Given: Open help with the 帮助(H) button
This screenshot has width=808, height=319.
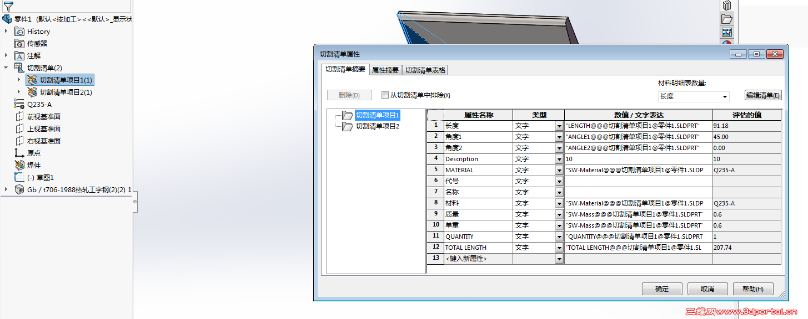Looking at the screenshot, I should click(752, 289).
